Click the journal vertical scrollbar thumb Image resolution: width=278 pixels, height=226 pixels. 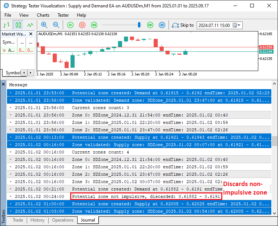(274, 141)
